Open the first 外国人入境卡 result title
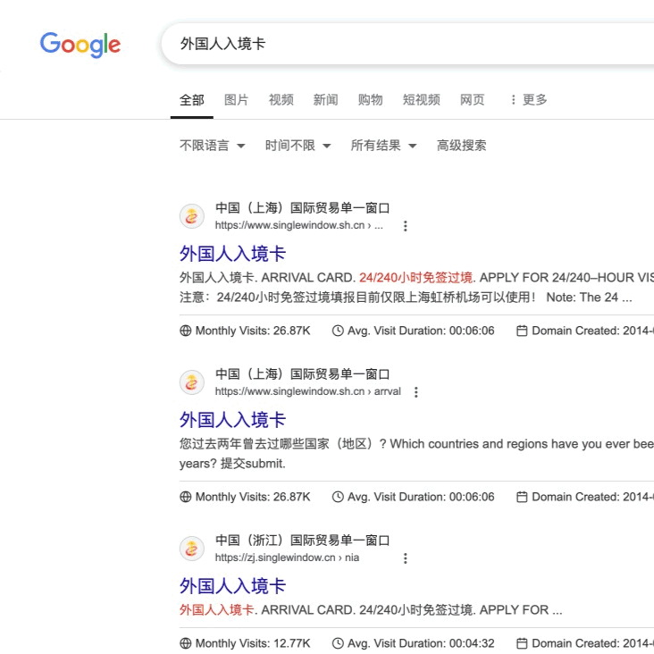 pos(232,254)
